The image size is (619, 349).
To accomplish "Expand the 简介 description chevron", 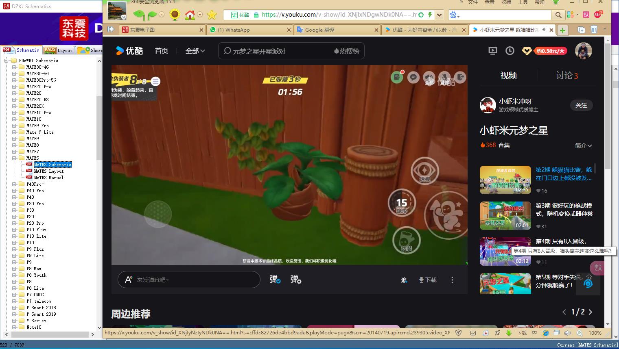I will pyautogui.click(x=583, y=145).
